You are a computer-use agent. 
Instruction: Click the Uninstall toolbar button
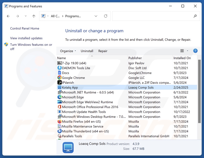(87, 51)
